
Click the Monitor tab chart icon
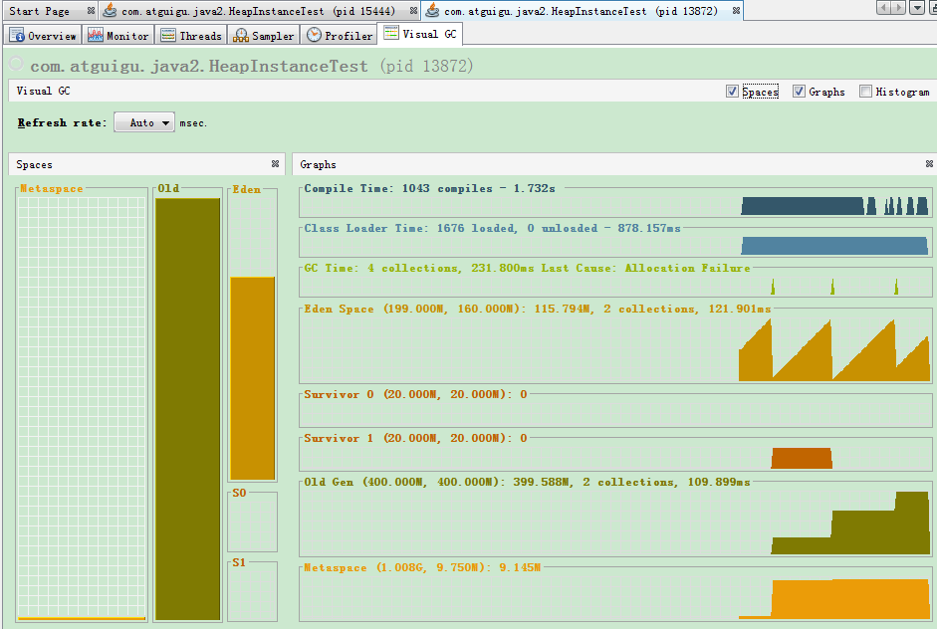point(95,35)
